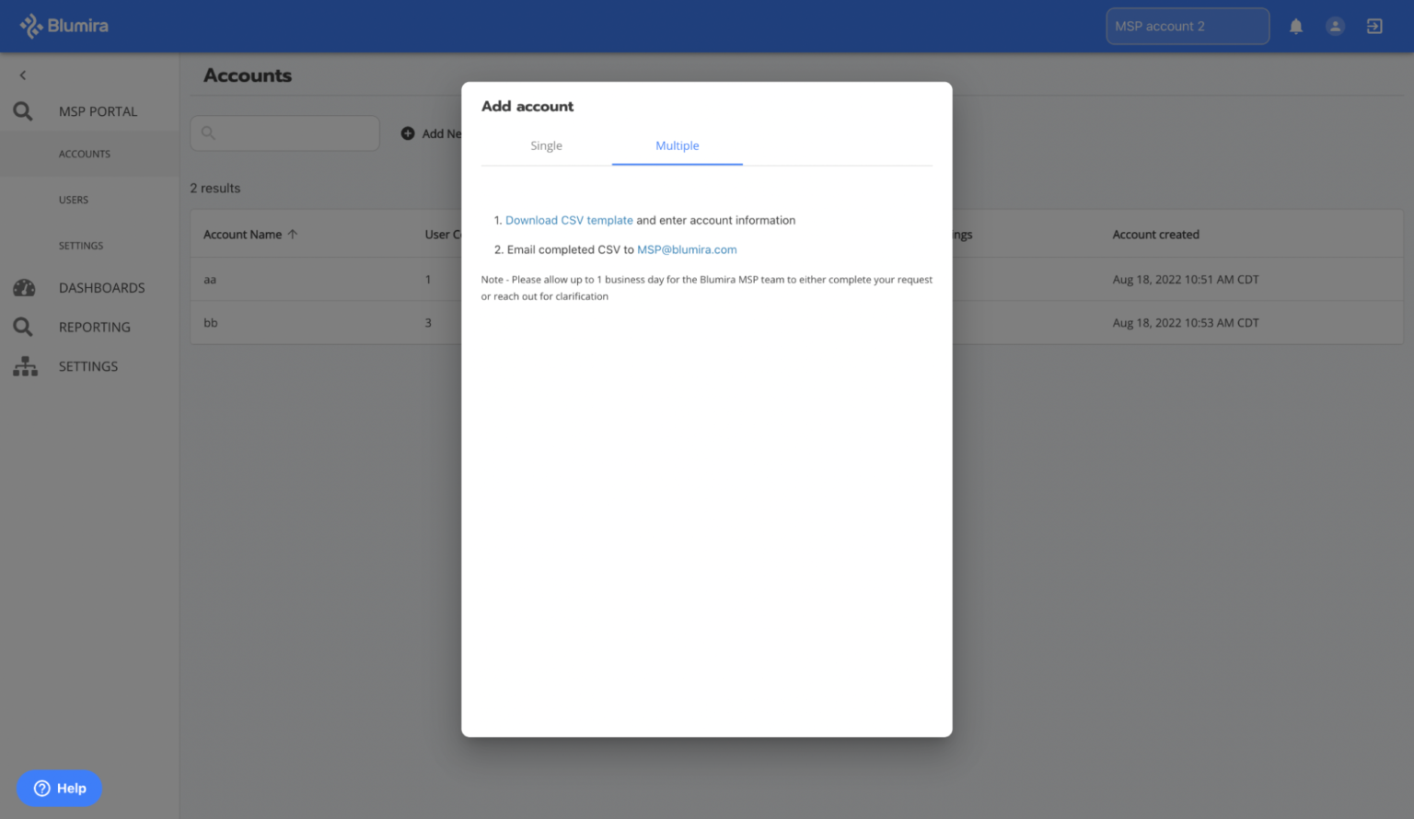Click the Add New plus icon
Screen dimensions: 1414x819
pyautogui.click(x=408, y=133)
